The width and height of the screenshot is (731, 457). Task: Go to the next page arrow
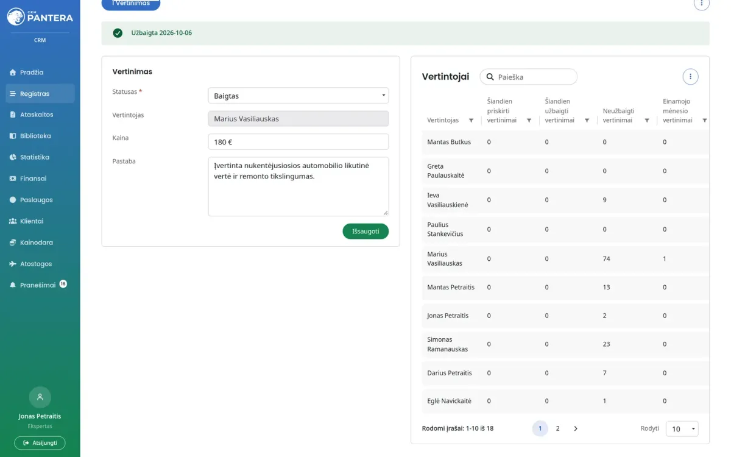click(576, 428)
